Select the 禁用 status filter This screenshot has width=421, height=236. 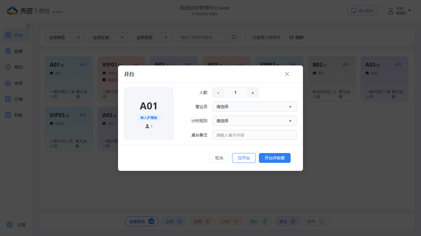pos(316,221)
